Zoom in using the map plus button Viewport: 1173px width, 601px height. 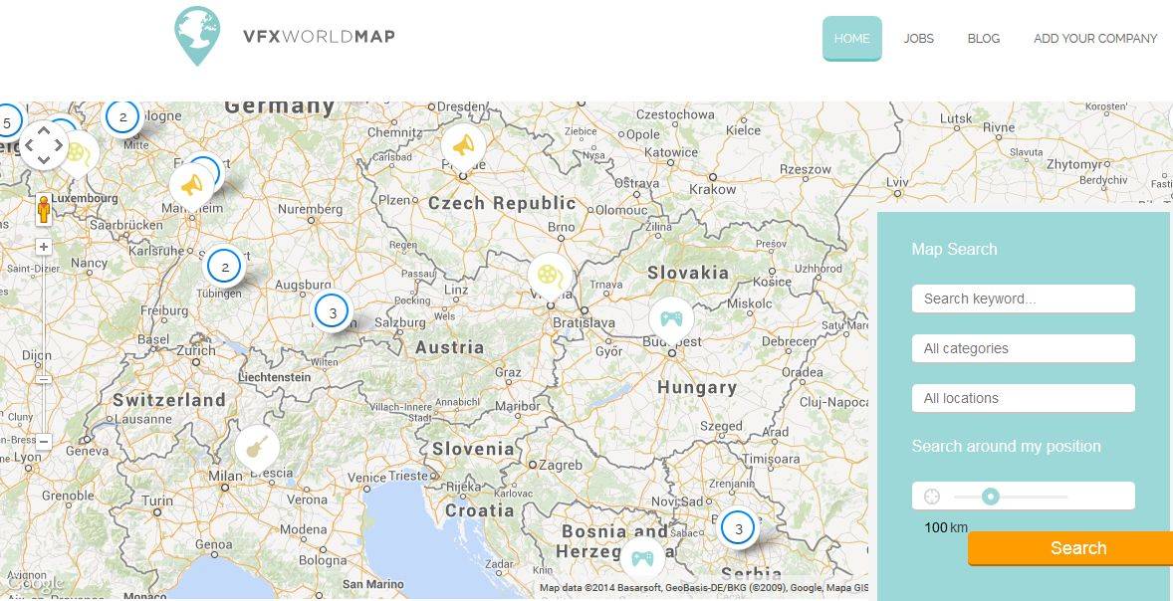pyautogui.click(x=44, y=247)
